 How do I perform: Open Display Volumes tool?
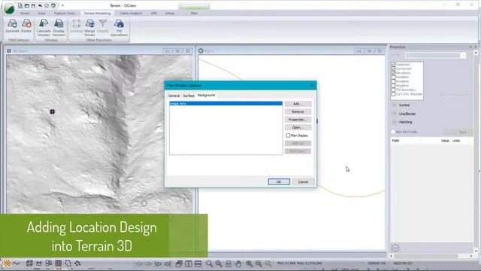point(59,28)
